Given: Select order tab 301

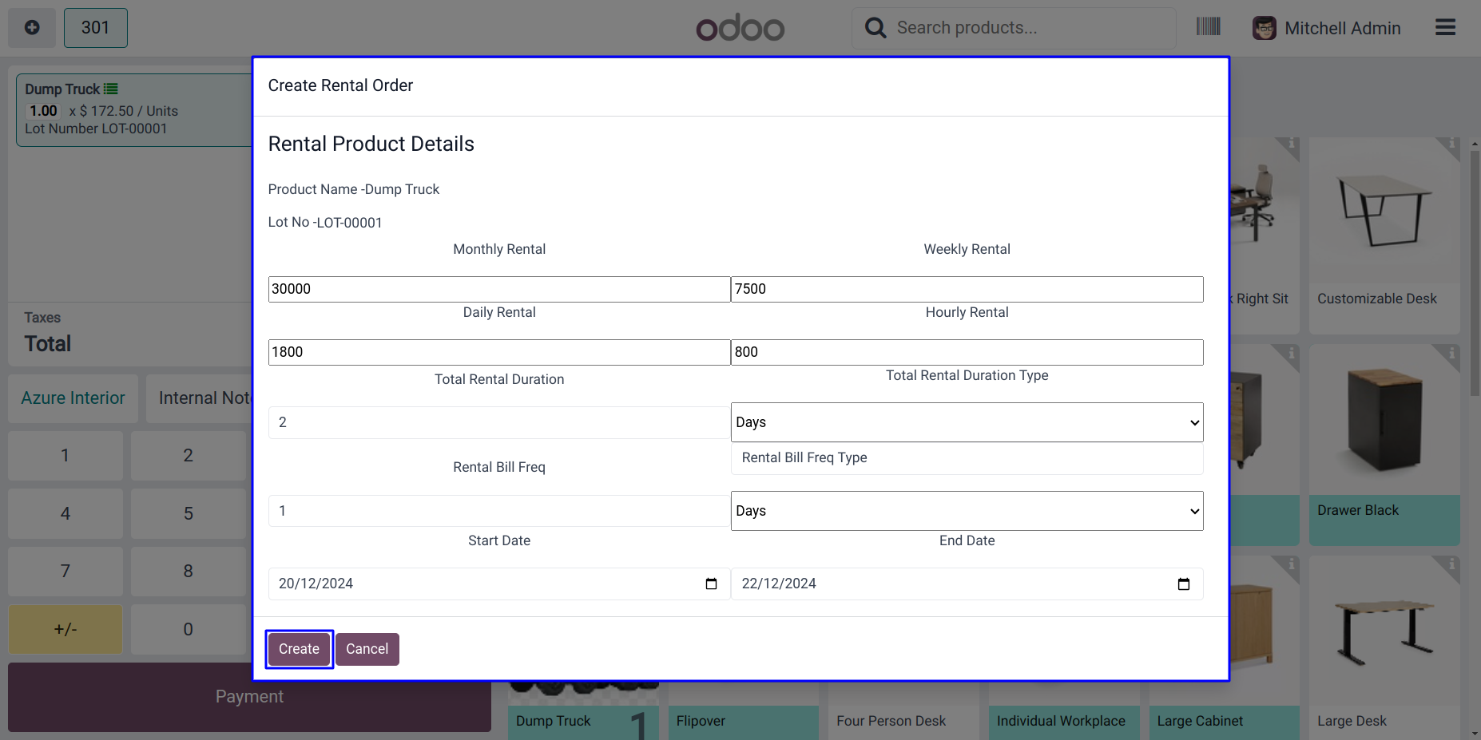Looking at the screenshot, I should 95,28.
